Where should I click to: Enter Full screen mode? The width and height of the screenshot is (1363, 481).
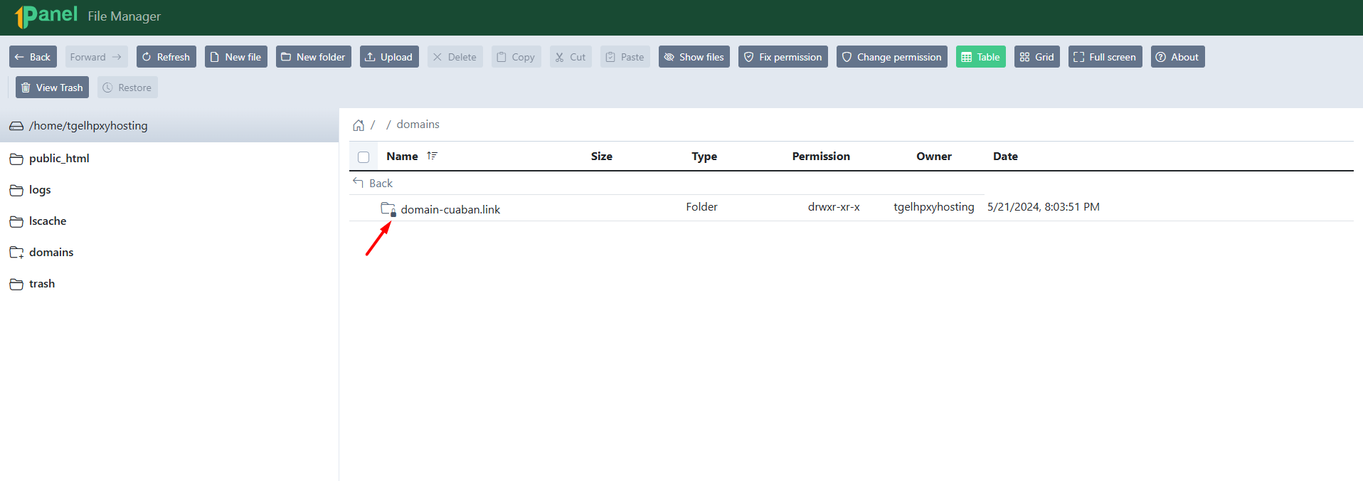click(1105, 57)
